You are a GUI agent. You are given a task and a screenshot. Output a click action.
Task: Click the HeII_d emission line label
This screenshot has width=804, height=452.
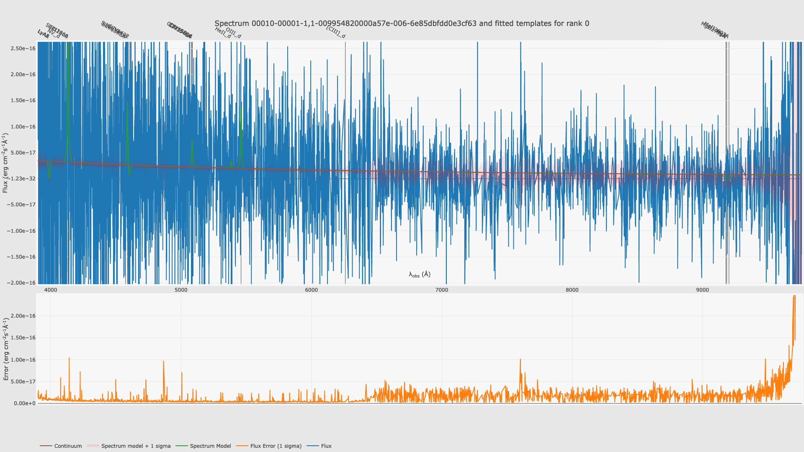(223, 33)
